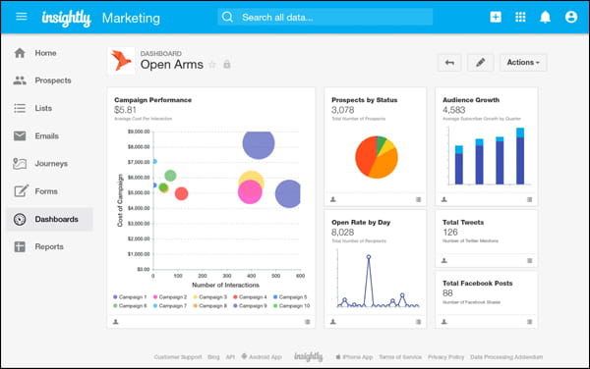Open the Total Tweets card menu icon

pyautogui.click(x=529, y=260)
